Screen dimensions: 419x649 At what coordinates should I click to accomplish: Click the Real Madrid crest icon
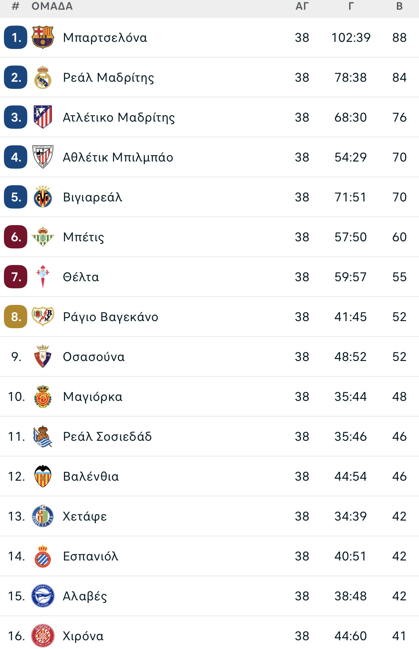coord(43,77)
